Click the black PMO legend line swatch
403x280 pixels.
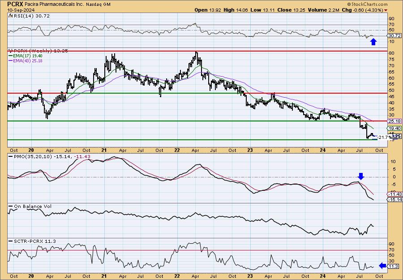(x=11, y=157)
